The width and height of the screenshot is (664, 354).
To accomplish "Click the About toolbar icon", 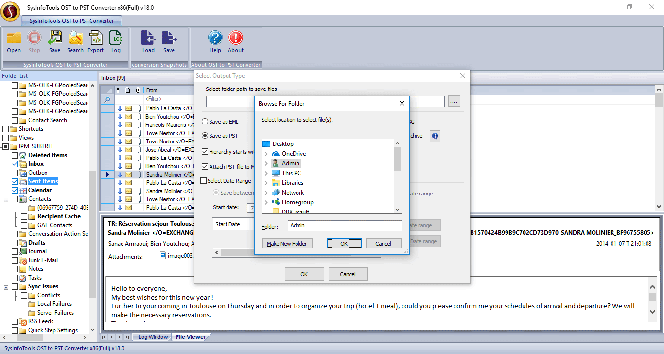I will click(x=236, y=38).
